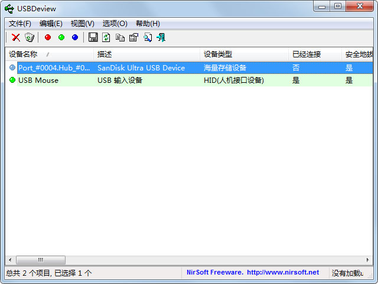Click the red X uninstall device icon
Viewport: 378px width, 284px height.
16,37
